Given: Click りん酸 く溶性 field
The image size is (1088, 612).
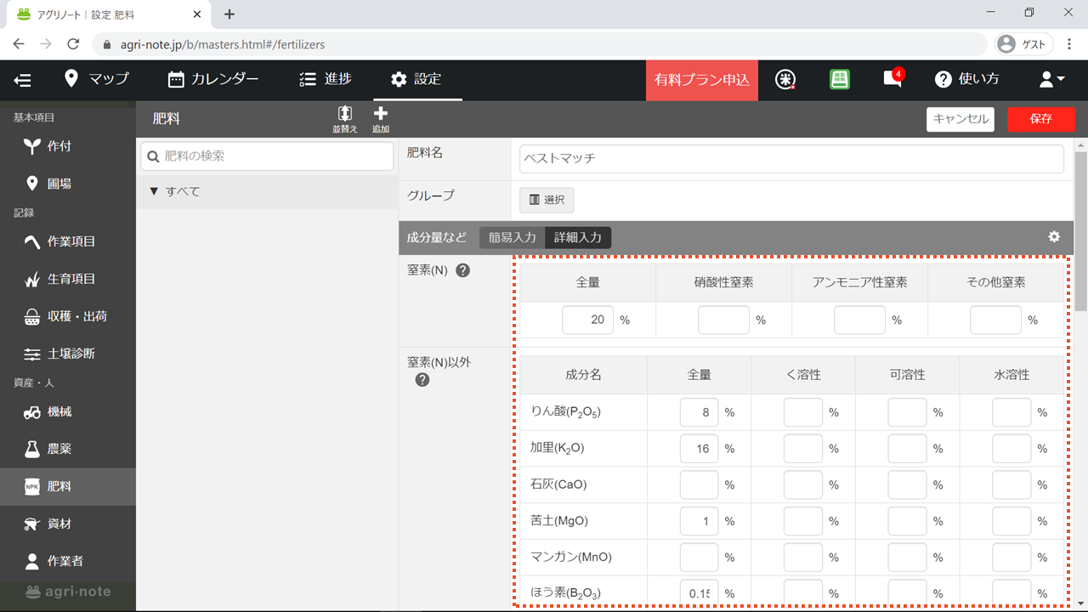Looking at the screenshot, I should 803,412.
